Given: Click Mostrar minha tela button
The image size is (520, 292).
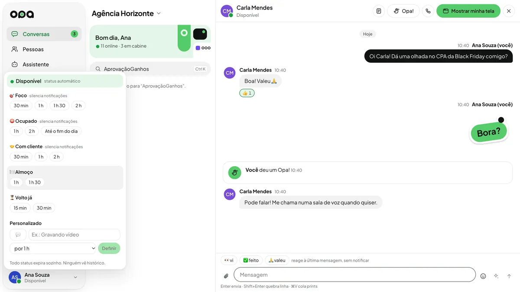Looking at the screenshot, I should 468,11.
